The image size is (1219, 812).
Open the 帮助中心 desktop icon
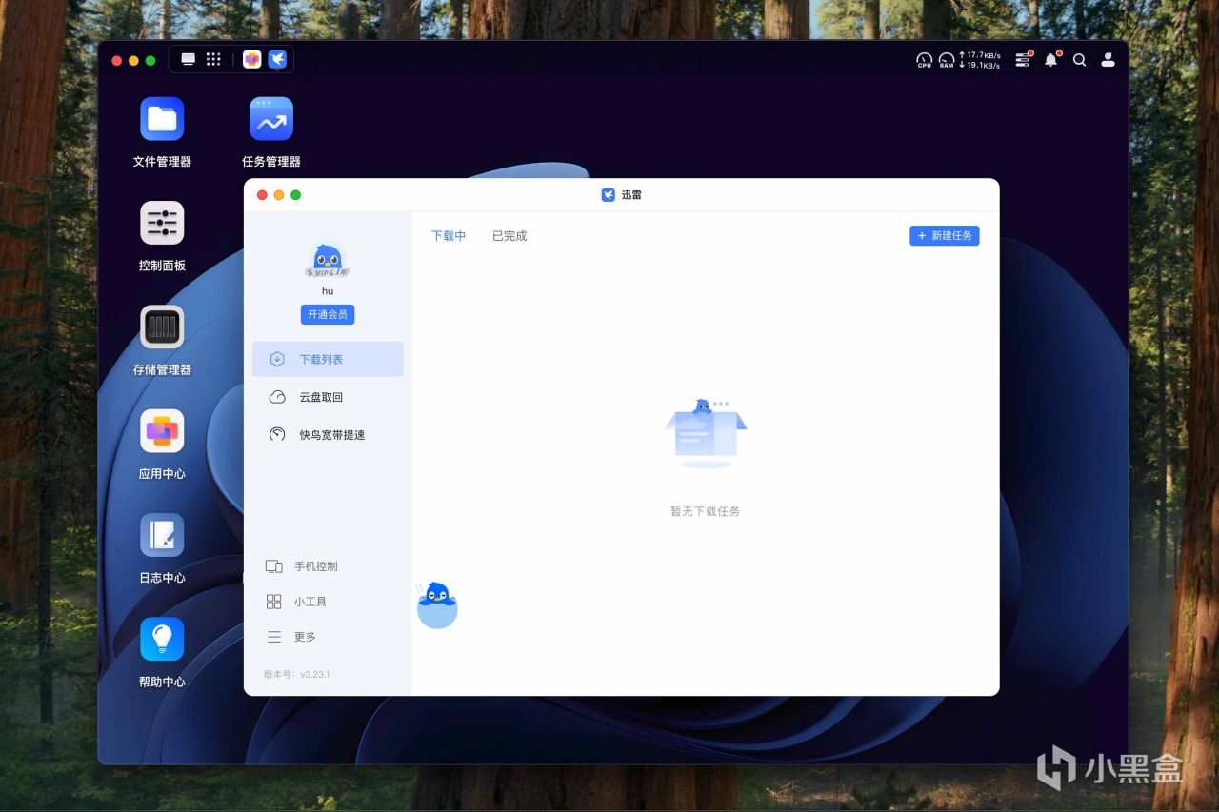(x=162, y=639)
